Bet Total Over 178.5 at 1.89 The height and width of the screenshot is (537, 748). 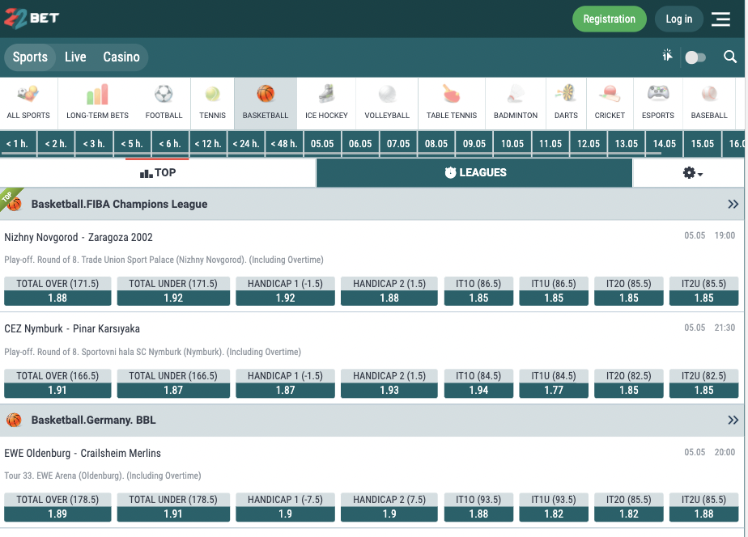point(57,507)
